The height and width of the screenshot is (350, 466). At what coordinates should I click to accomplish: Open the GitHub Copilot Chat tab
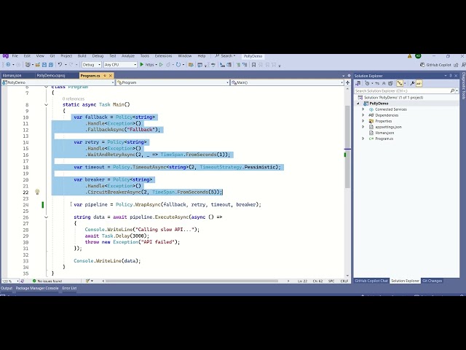coord(371,281)
